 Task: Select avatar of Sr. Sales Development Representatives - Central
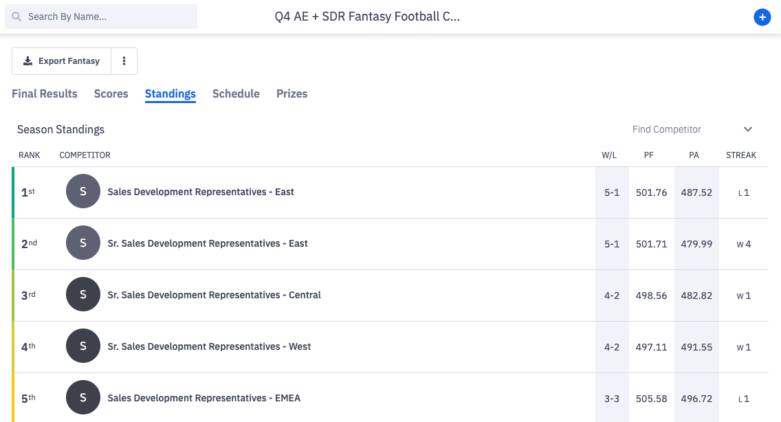pyautogui.click(x=83, y=294)
